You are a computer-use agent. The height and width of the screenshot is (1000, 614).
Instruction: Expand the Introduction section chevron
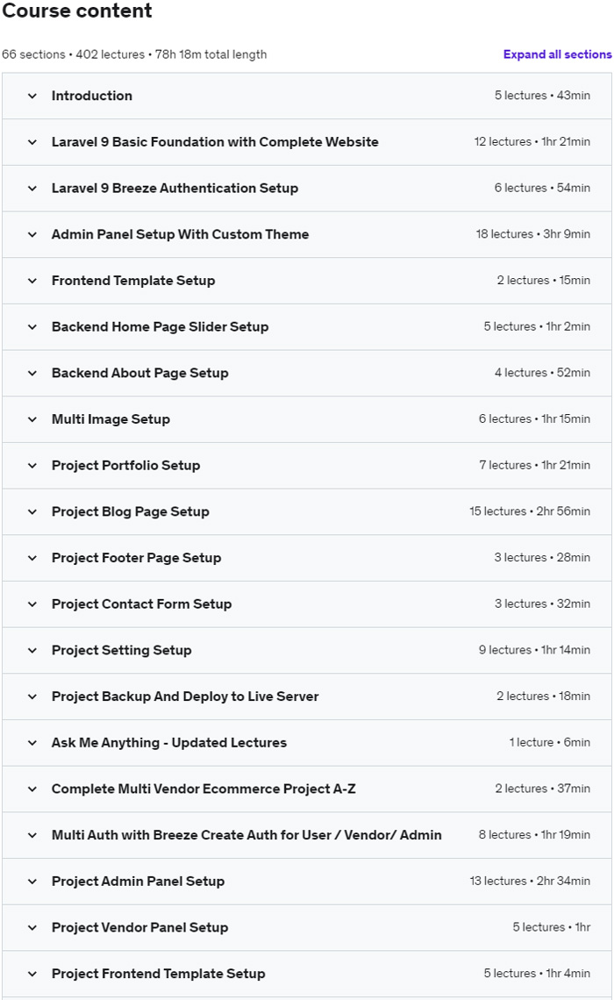click(x=32, y=96)
